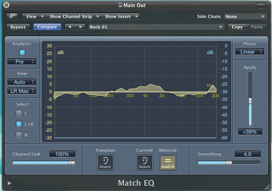Toggle the Compare button
Viewport: 272px width, 191px height.
(47, 27)
